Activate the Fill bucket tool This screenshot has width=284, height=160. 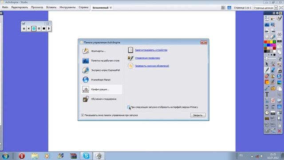click(x=273, y=76)
